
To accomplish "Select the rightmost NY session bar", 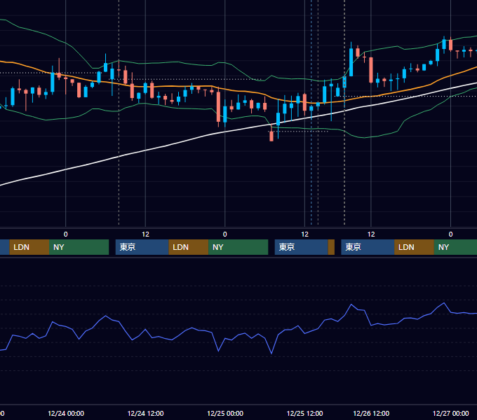I will click(x=455, y=247).
